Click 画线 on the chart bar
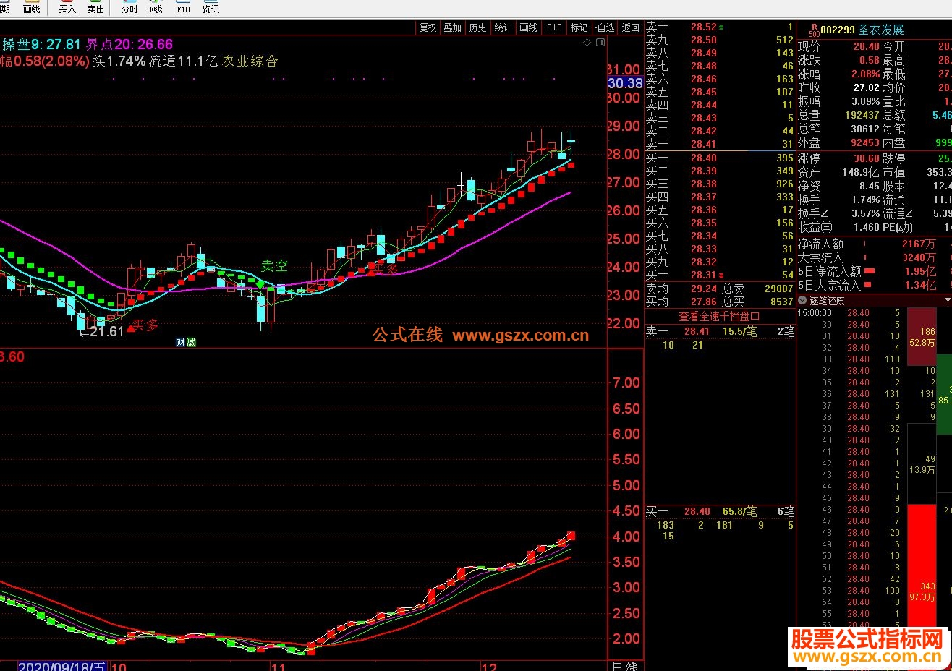This screenshot has height=671, width=952. 529,27
